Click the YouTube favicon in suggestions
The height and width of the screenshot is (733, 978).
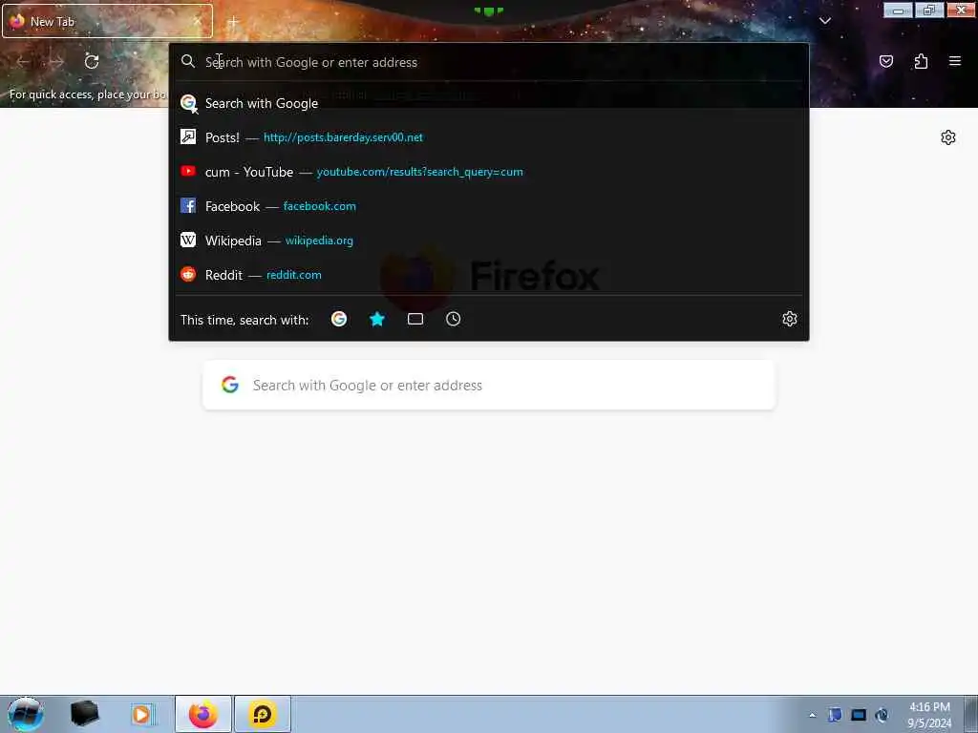click(188, 171)
